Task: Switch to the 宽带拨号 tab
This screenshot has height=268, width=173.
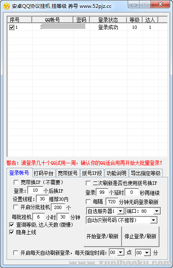Action: [x=68, y=173]
